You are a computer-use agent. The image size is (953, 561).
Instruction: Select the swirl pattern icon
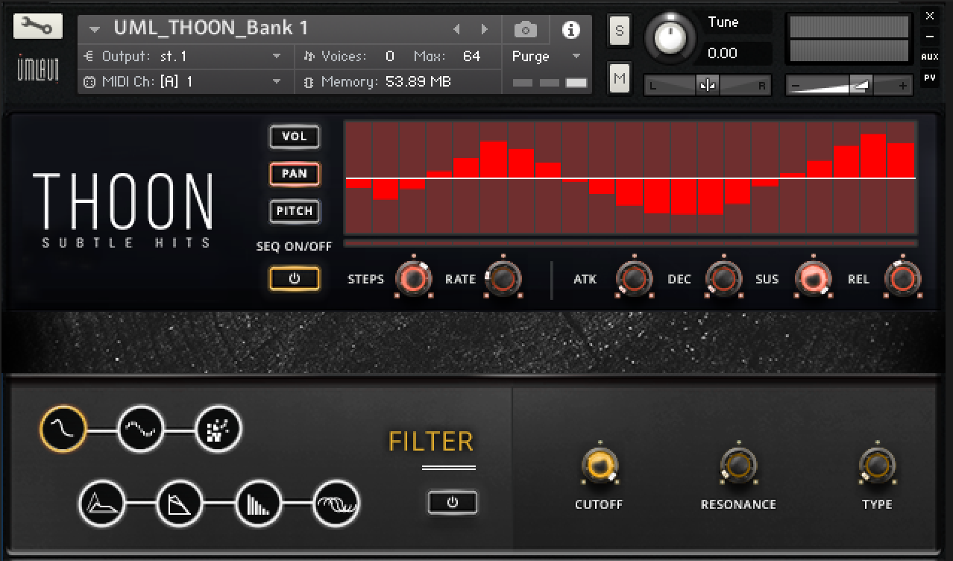click(336, 503)
